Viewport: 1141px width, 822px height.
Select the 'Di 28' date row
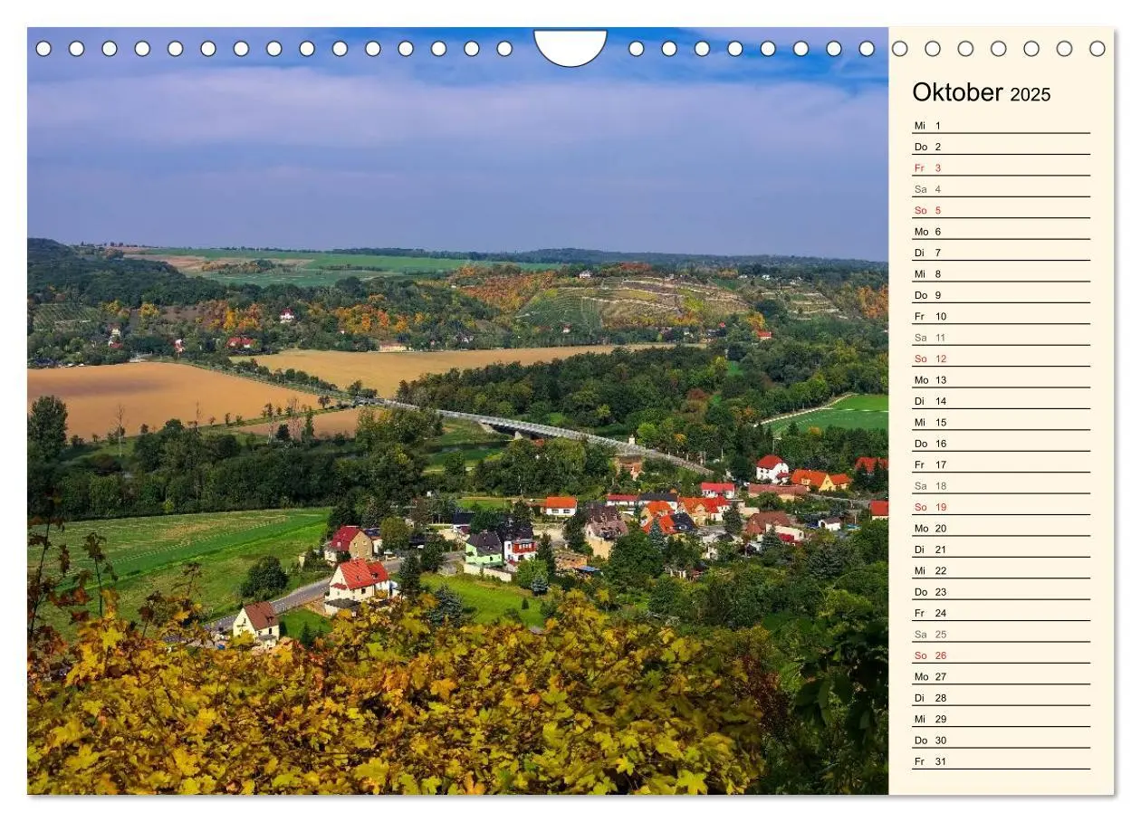tap(1001, 697)
